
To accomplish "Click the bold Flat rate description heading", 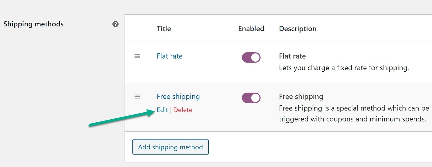I will point(292,56).
